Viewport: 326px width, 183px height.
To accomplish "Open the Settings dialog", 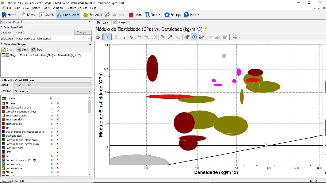I will pos(173,15).
